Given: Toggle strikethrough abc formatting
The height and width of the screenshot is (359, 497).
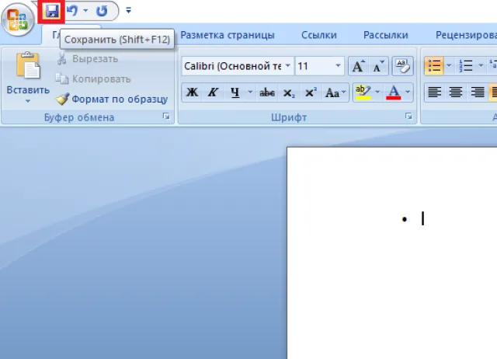Looking at the screenshot, I should [x=267, y=92].
